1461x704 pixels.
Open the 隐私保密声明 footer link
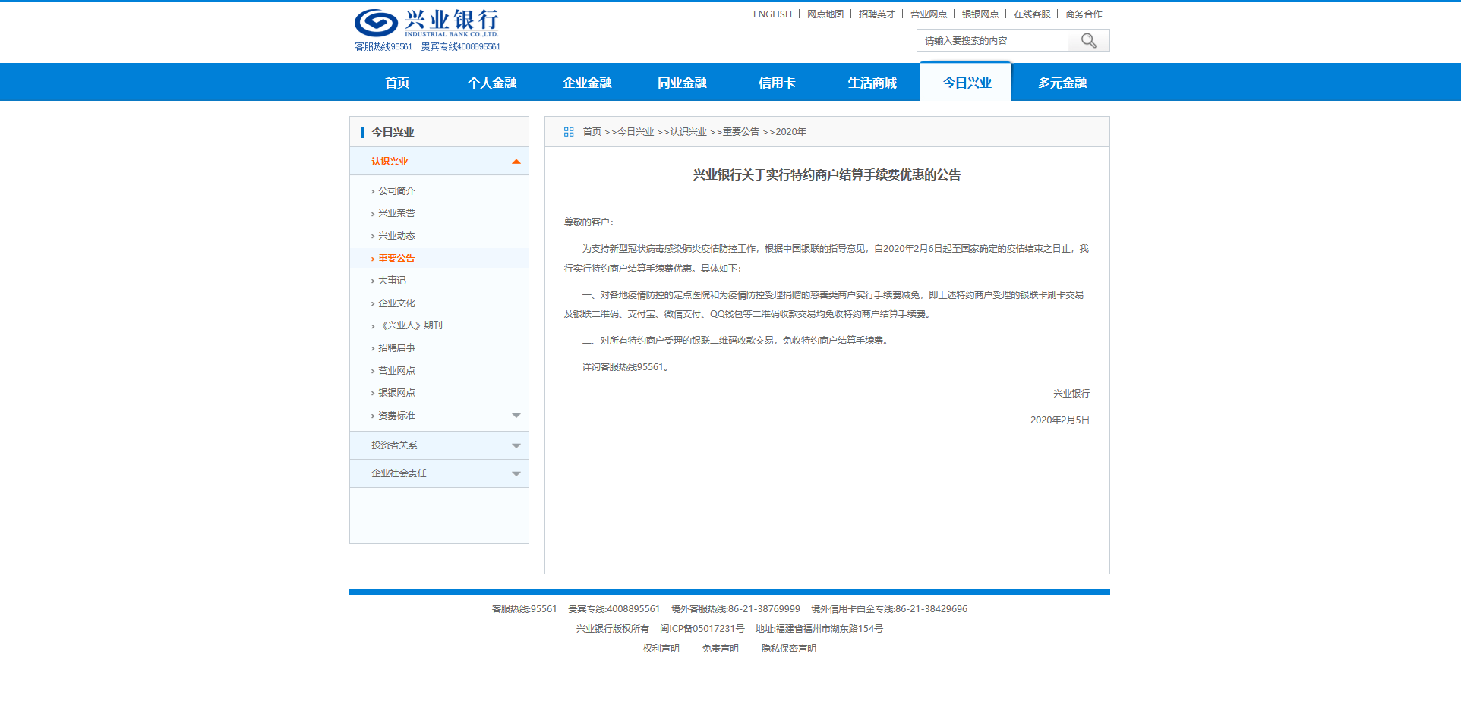[788, 649]
